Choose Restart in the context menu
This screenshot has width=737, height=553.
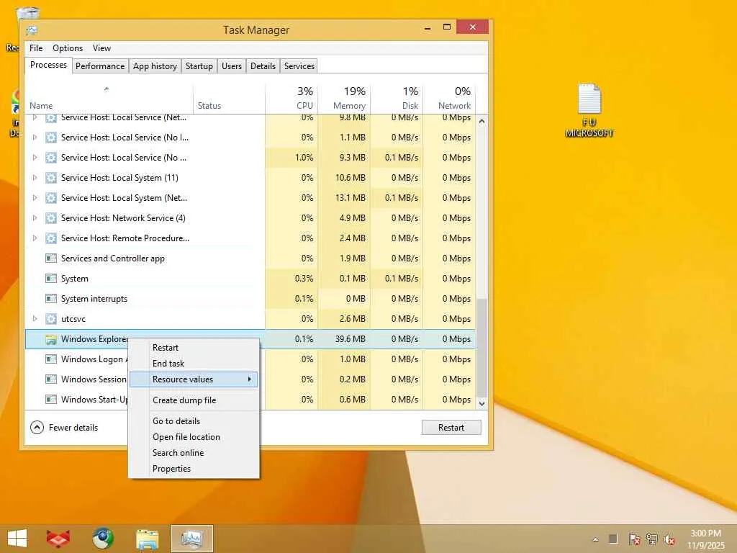click(x=194, y=348)
